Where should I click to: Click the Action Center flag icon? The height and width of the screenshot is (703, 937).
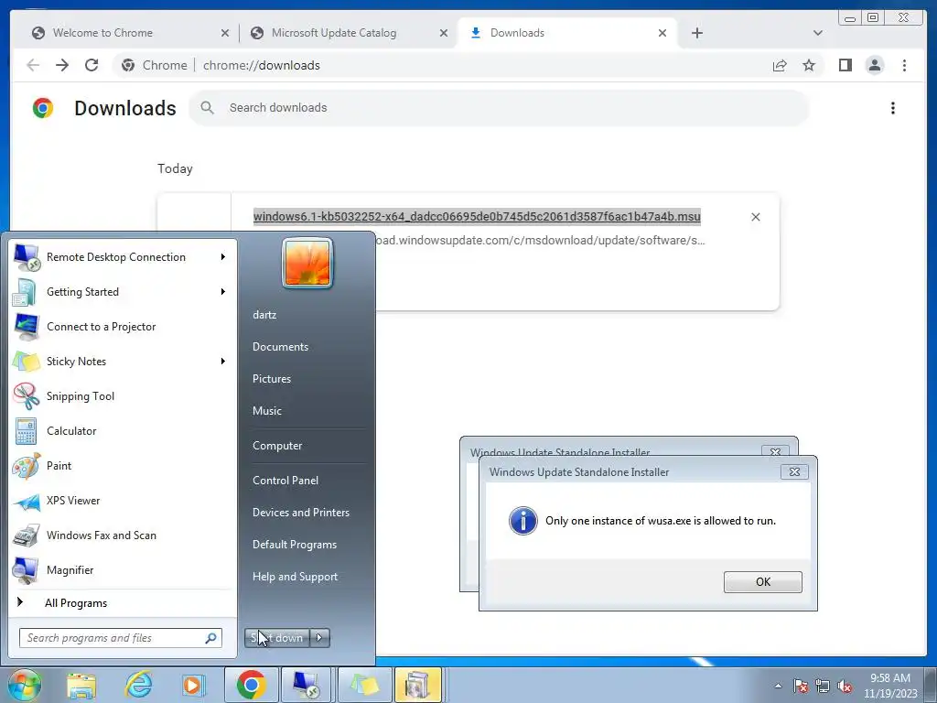coord(800,687)
